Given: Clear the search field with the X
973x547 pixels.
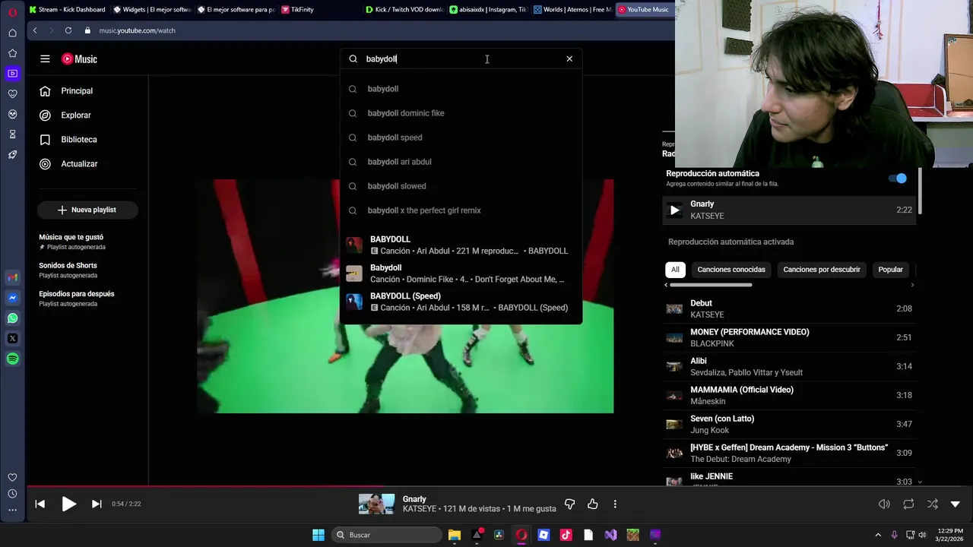Looking at the screenshot, I should (x=569, y=58).
